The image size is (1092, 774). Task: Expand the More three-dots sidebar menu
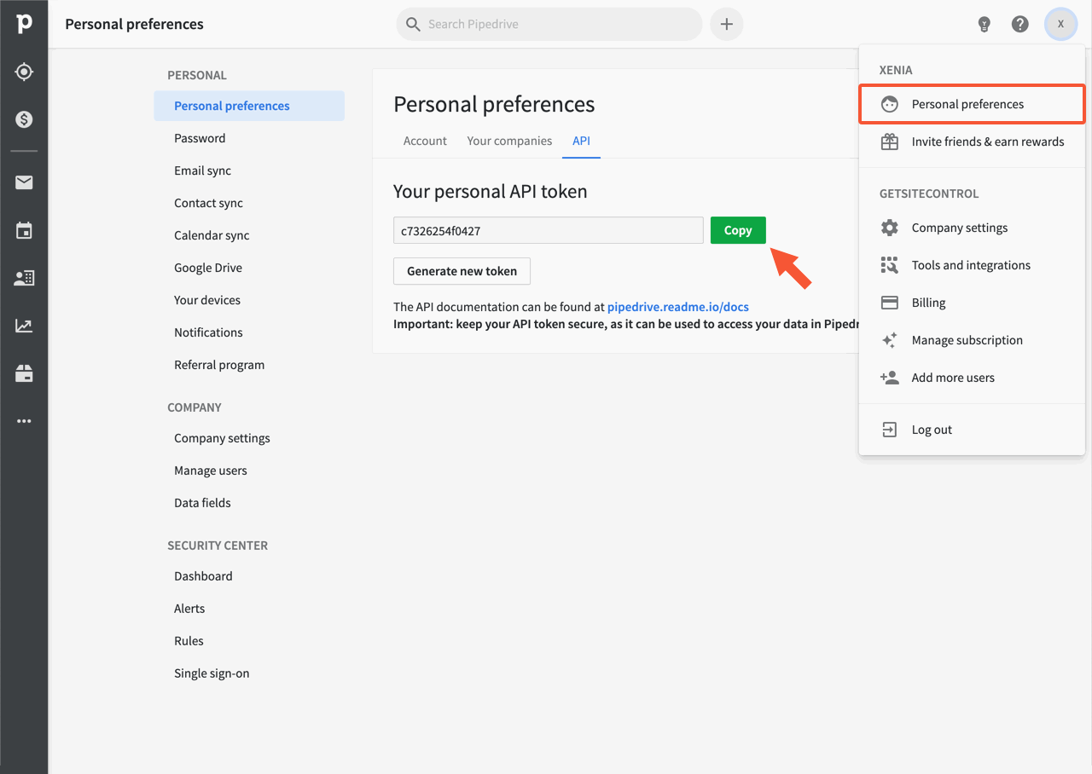click(24, 421)
